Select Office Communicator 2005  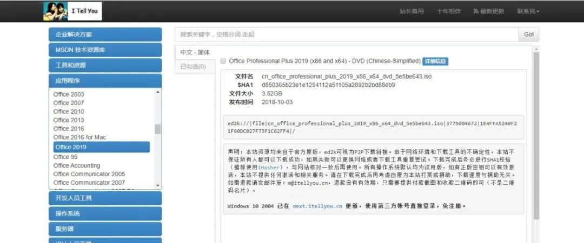[x=89, y=174]
